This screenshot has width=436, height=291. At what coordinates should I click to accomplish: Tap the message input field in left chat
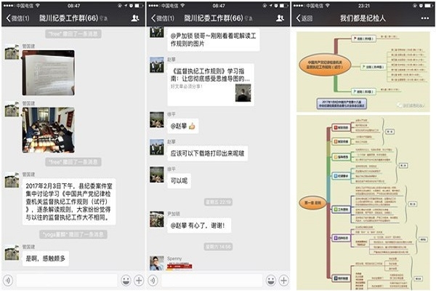67,280
